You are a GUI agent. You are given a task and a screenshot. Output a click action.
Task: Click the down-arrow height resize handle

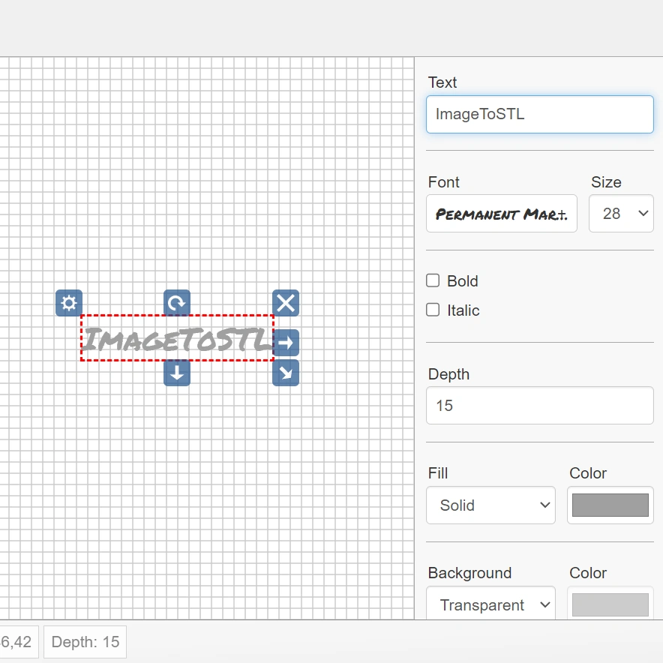(x=177, y=373)
